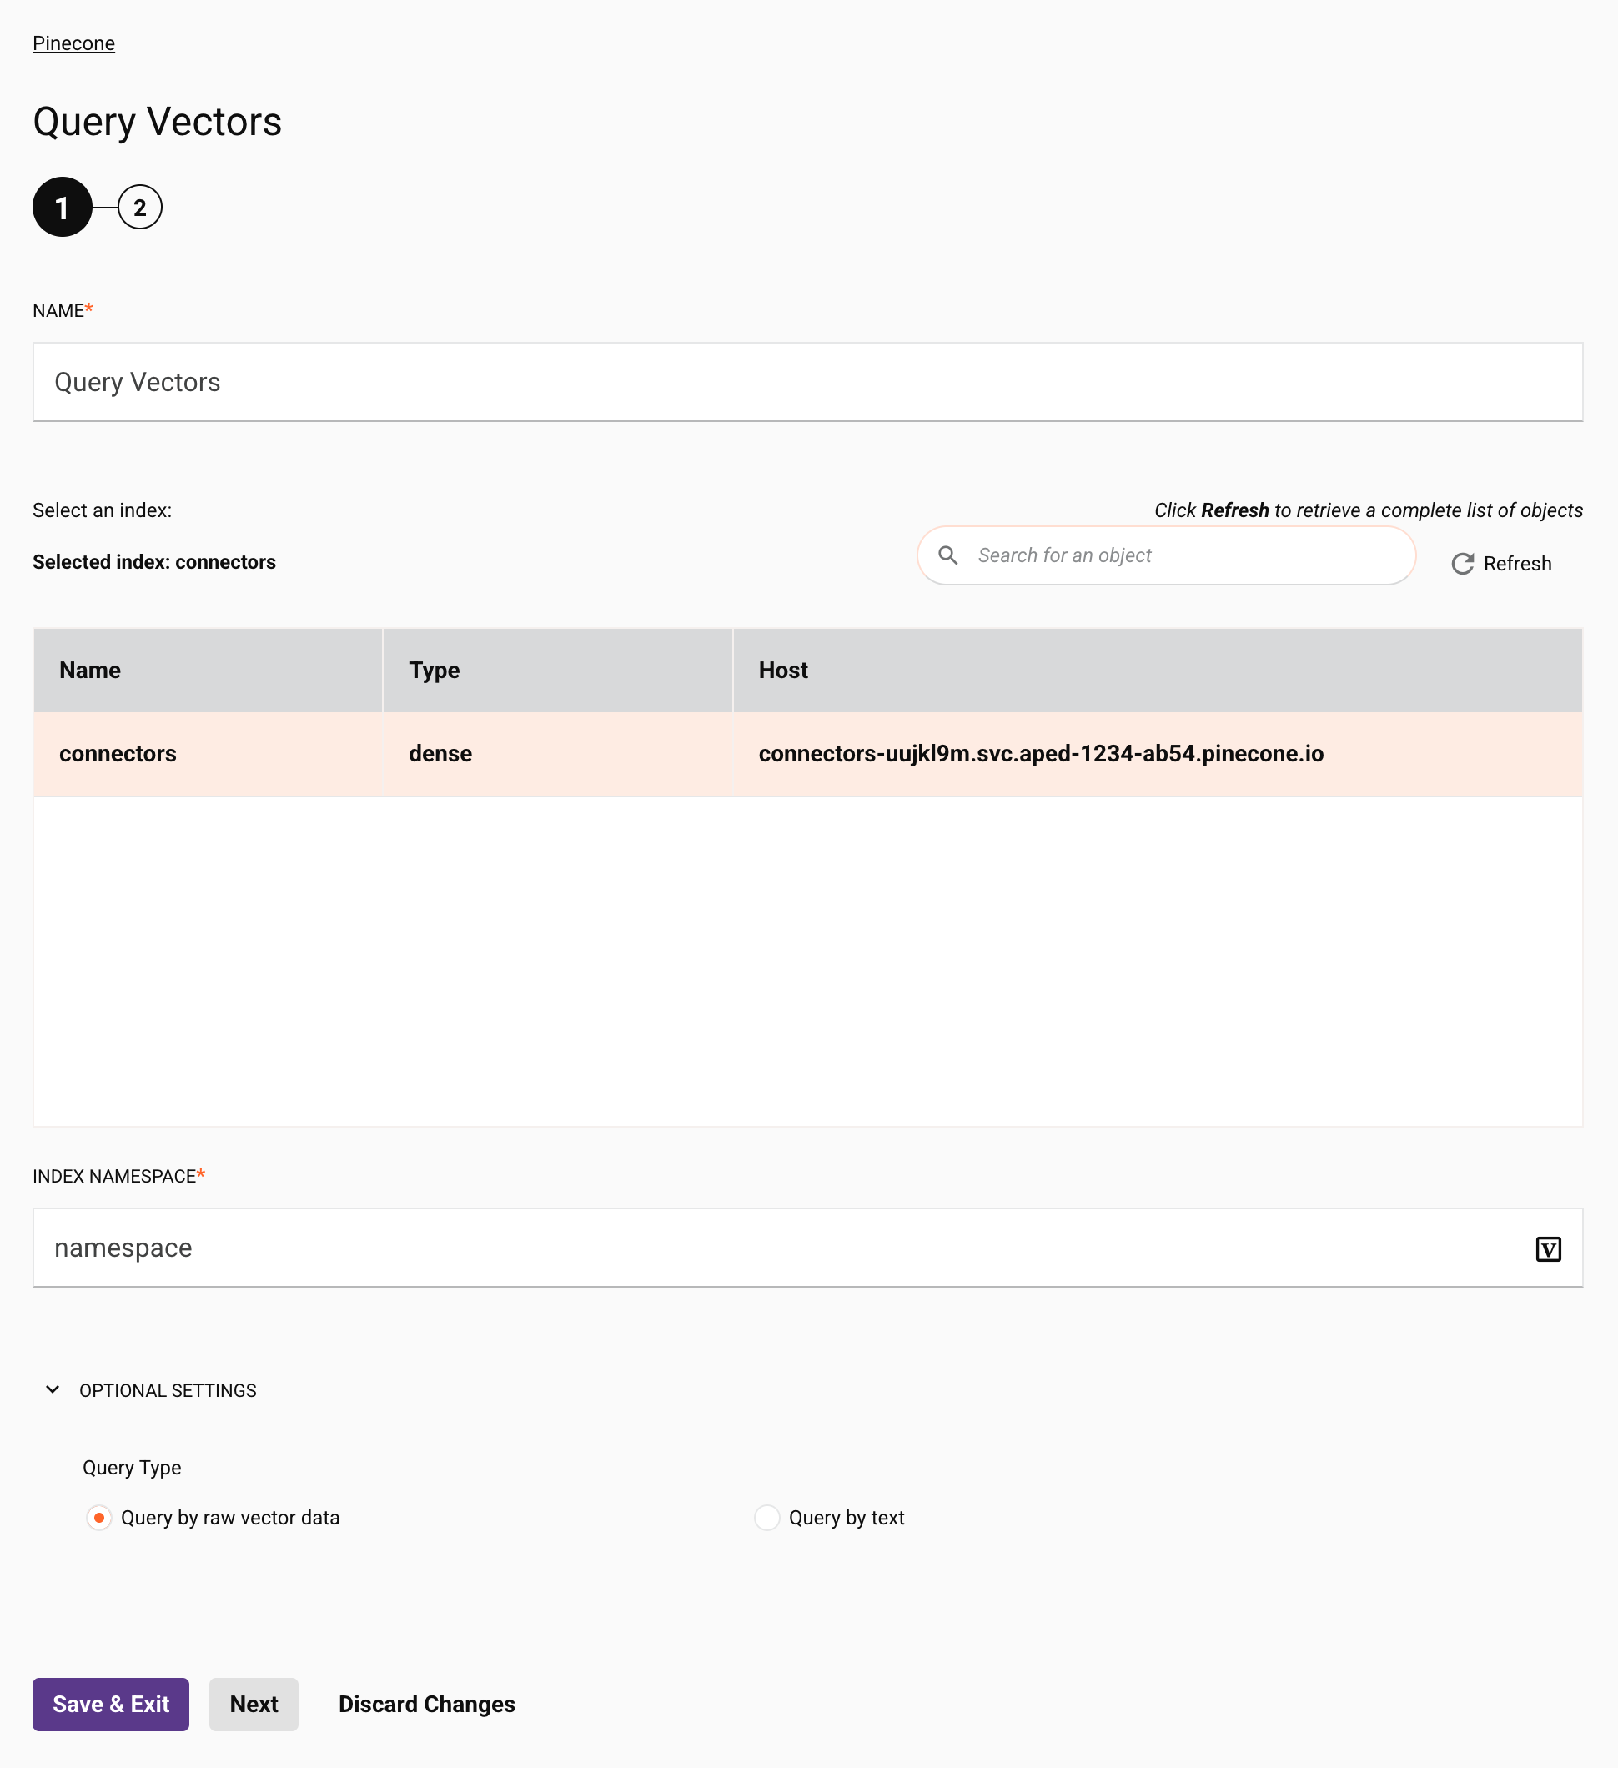Image resolution: width=1618 pixels, height=1768 pixels.
Task: Click the magnifier icon in search box
Action: [948, 555]
